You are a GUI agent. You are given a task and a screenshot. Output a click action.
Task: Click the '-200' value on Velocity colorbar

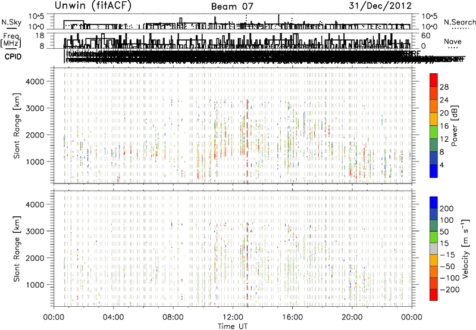click(450, 289)
